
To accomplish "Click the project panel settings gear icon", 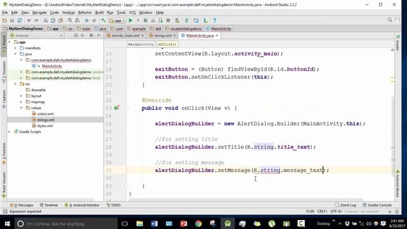I will point(91,36).
